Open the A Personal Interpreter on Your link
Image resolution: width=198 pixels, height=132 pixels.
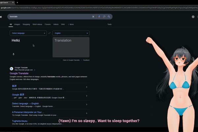[x=28, y=112]
